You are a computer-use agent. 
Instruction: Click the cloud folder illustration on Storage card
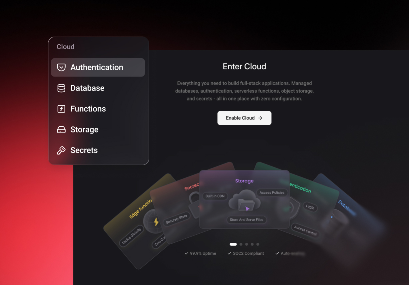coord(244,200)
